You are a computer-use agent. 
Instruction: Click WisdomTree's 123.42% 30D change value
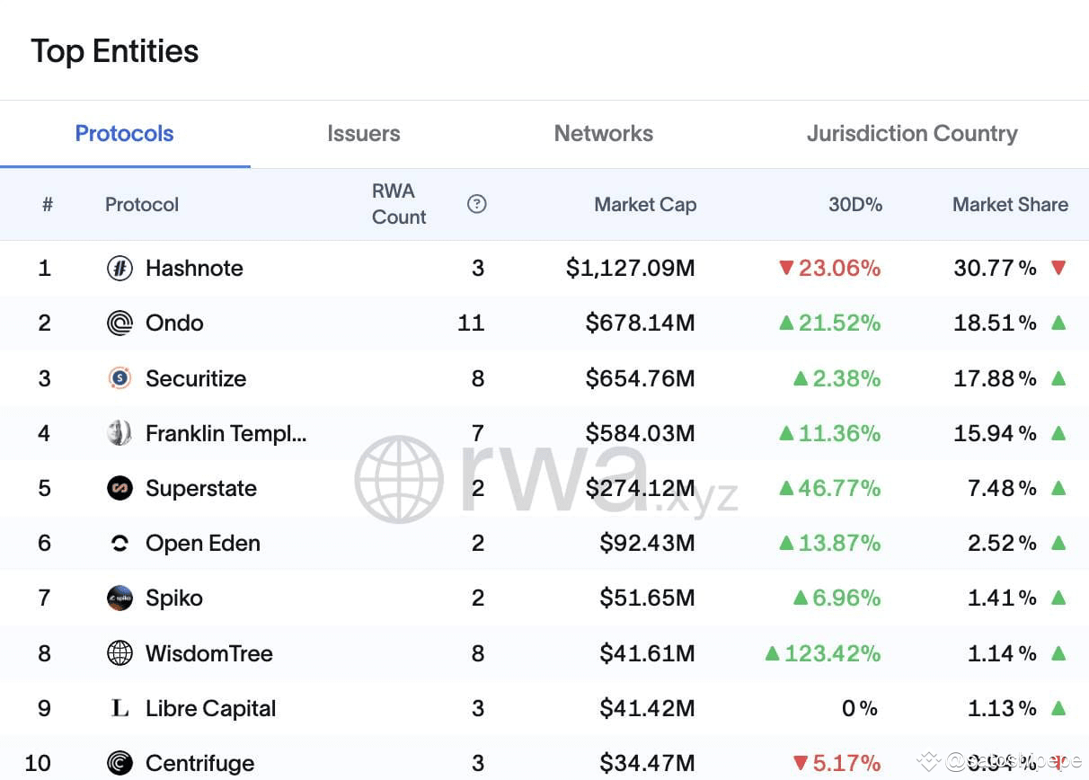tap(832, 653)
